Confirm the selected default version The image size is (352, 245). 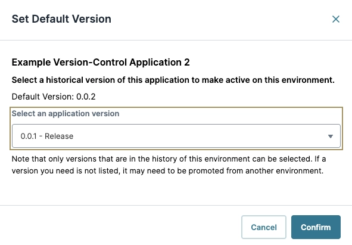point(316,227)
